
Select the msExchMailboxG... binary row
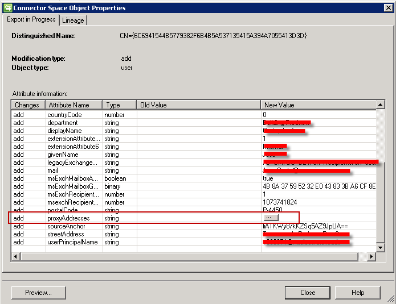click(194, 186)
